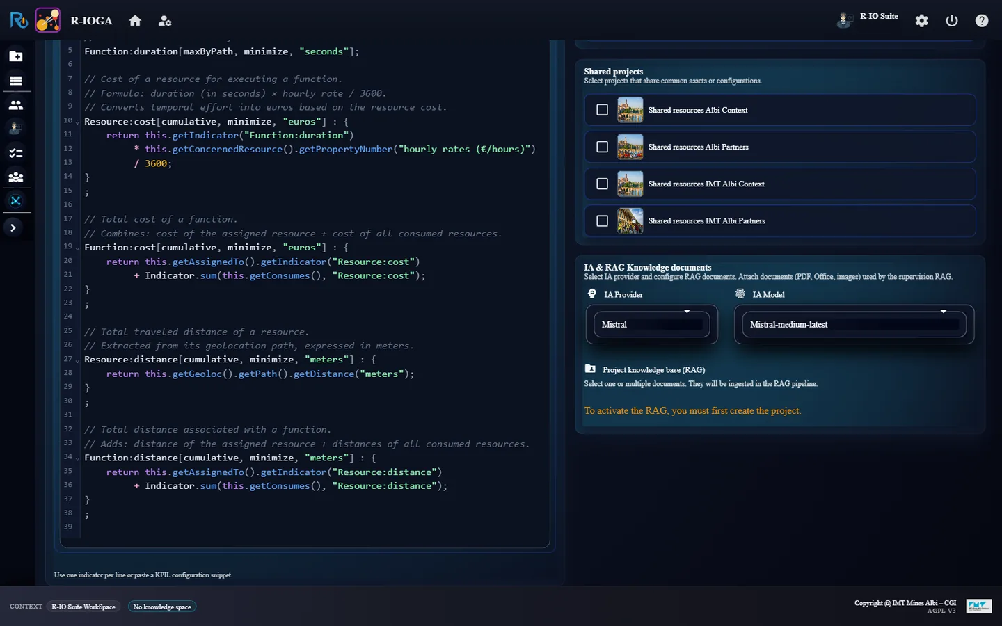Open the IA Provider Mistral dropdown
The width and height of the screenshot is (1002, 626).
click(x=651, y=324)
